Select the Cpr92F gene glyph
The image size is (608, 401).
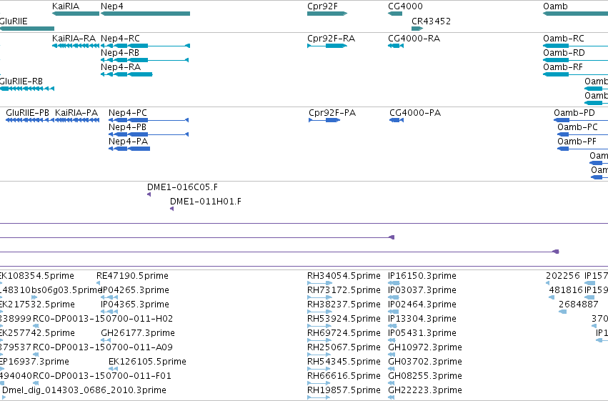pos(327,14)
